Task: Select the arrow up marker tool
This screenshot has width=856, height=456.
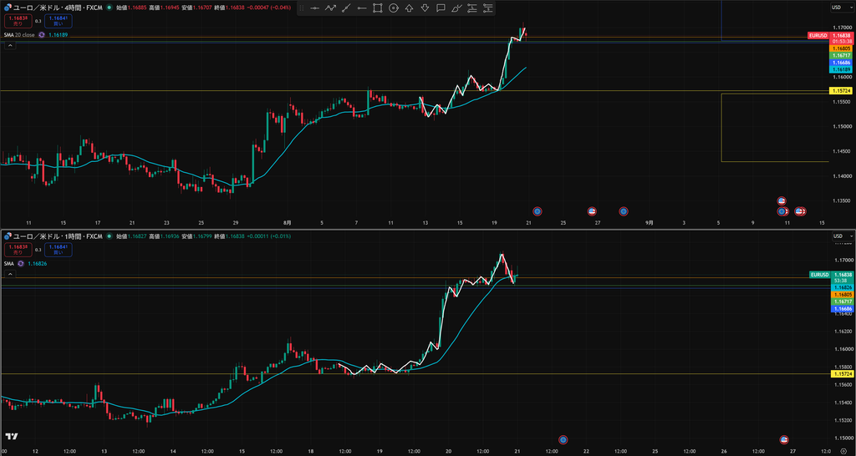Action: pyautogui.click(x=409, y=8)
